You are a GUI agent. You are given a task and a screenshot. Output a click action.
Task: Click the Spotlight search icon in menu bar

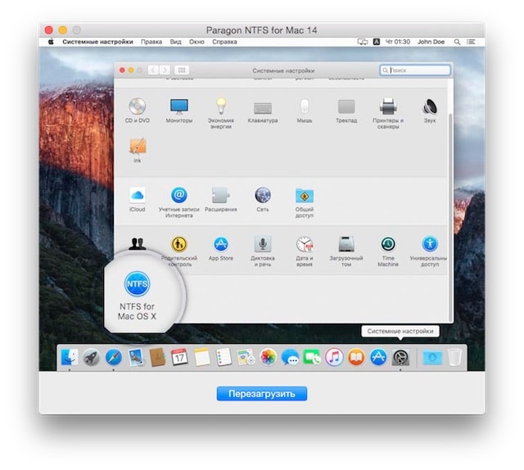[x=457, y=42]
